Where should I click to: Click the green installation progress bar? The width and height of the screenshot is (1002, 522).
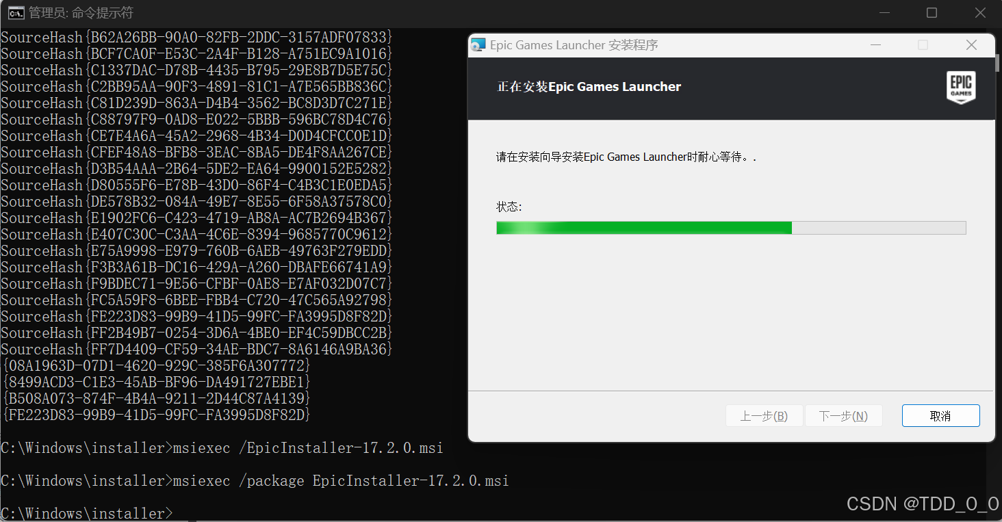(731, 228)
